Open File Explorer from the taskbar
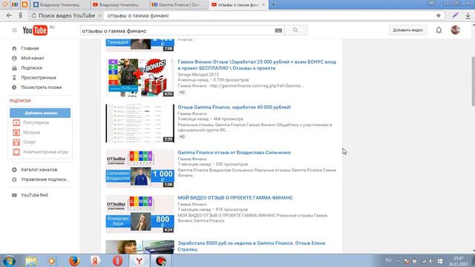Screen dimensions: 475x267 (x=31, y=260)
